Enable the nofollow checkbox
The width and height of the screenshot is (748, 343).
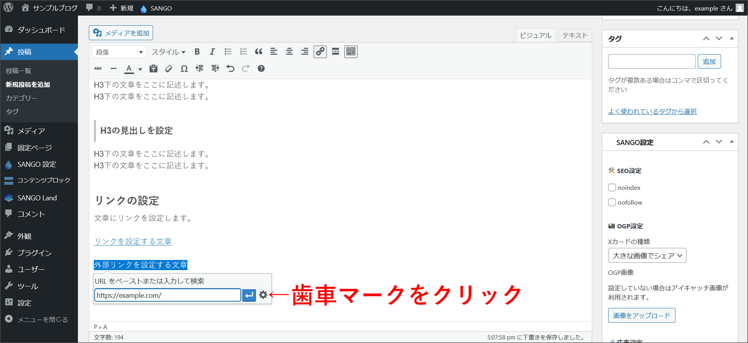point(612,202)
